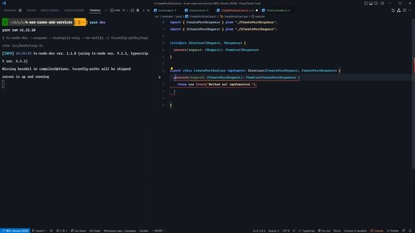Select language mode TypeScript
415x233 pixels.
pyautogui.click(x=307, y=230)
